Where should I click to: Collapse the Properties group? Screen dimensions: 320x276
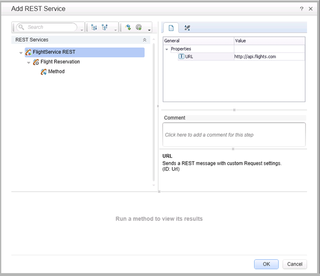coord(167,49)
